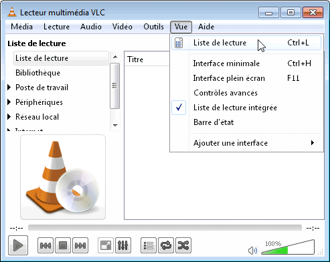Open the Lecture menu
This screenshot has width=330, height=262.
56,27
